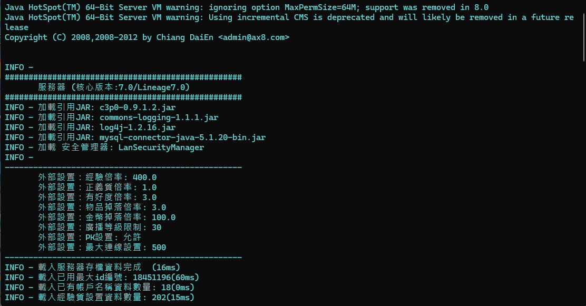This screenshot has width=586, height=306.
Task: Click the admin@ax8.com email address
Action: click(254, 37)
